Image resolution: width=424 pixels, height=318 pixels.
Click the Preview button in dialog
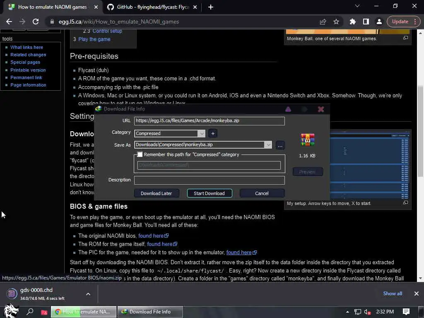click(308, 172)
